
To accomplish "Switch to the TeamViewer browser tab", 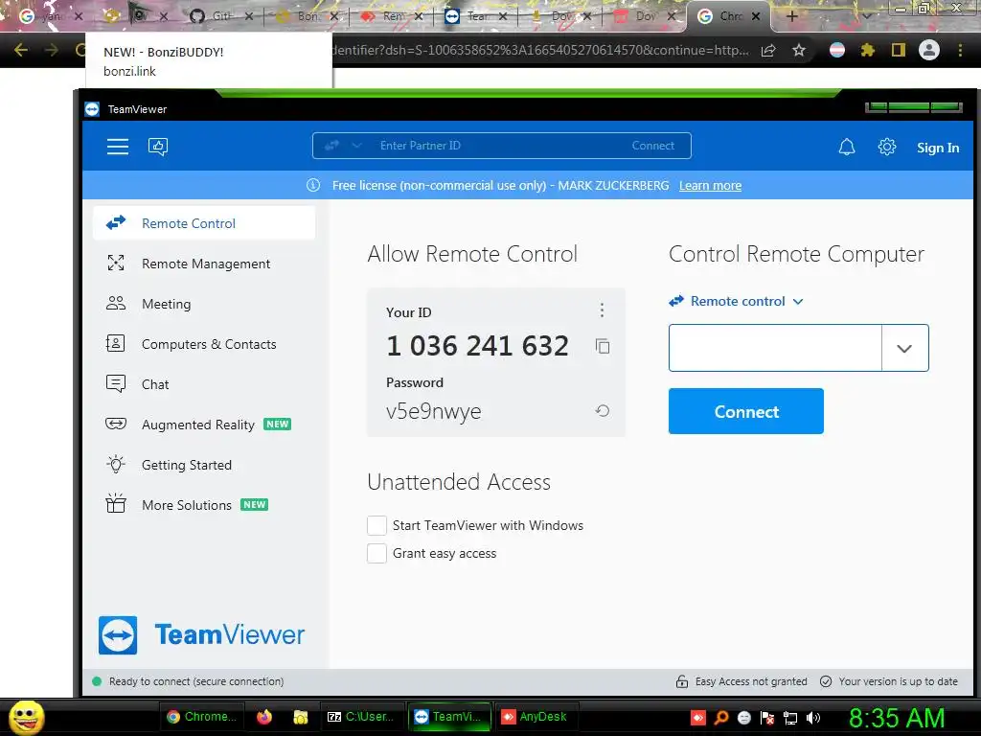I will [475, 16].
